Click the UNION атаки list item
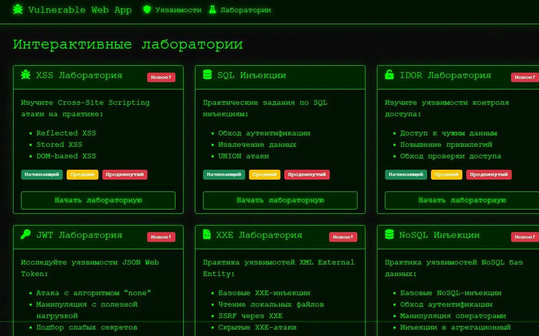 [244, 156]
